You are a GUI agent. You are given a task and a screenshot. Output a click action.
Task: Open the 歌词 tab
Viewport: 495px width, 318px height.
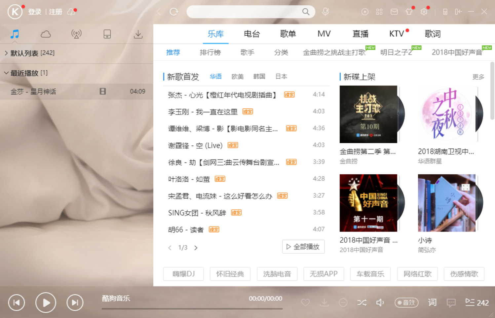pos(433,34)
